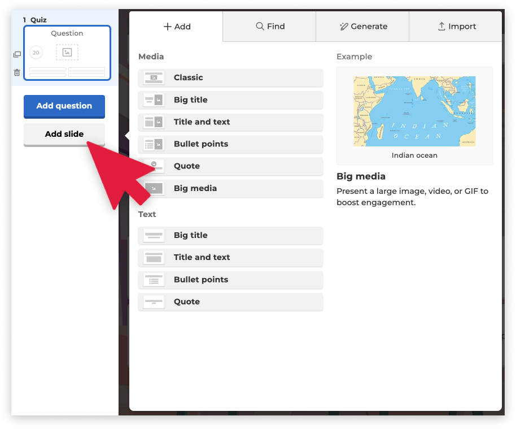Select the Big media layout icon
Viewport: 516px width, 429px height.
point(154,188)
